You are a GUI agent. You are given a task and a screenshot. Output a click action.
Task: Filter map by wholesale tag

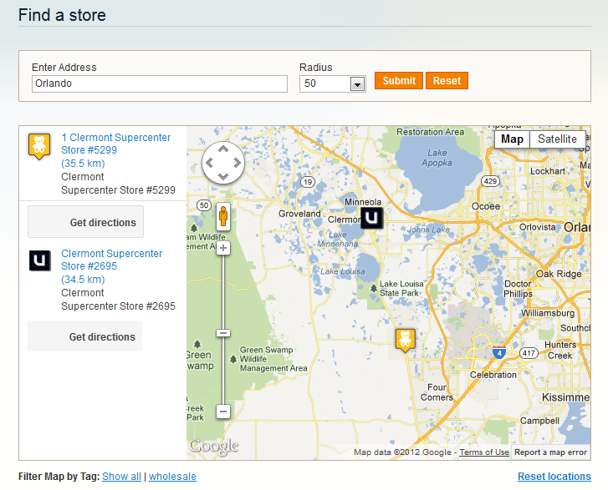coord(172,477)
